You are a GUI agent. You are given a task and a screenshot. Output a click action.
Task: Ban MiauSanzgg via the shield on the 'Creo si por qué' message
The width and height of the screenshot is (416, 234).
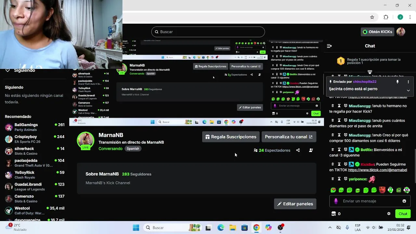click(345, 135)
